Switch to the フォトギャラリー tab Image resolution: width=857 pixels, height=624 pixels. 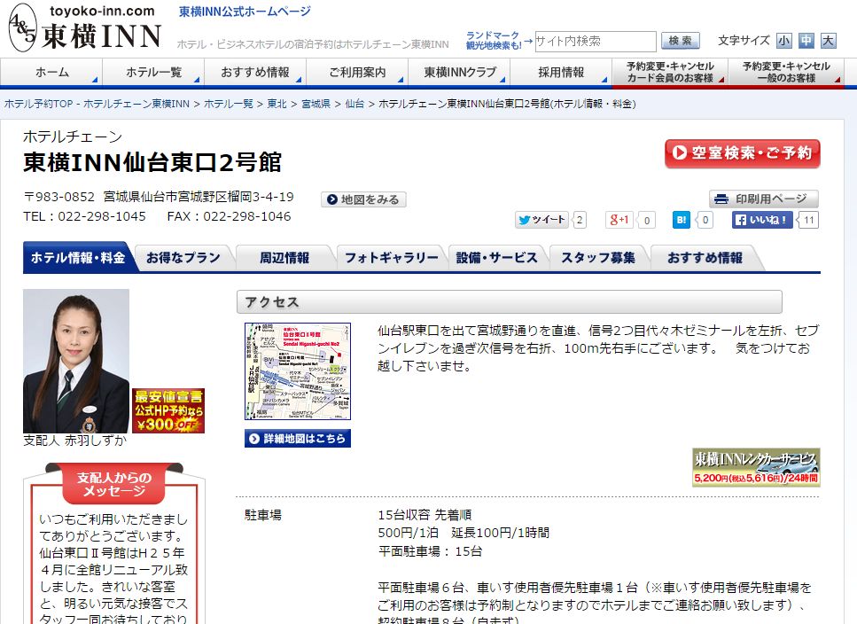point(392,257)
